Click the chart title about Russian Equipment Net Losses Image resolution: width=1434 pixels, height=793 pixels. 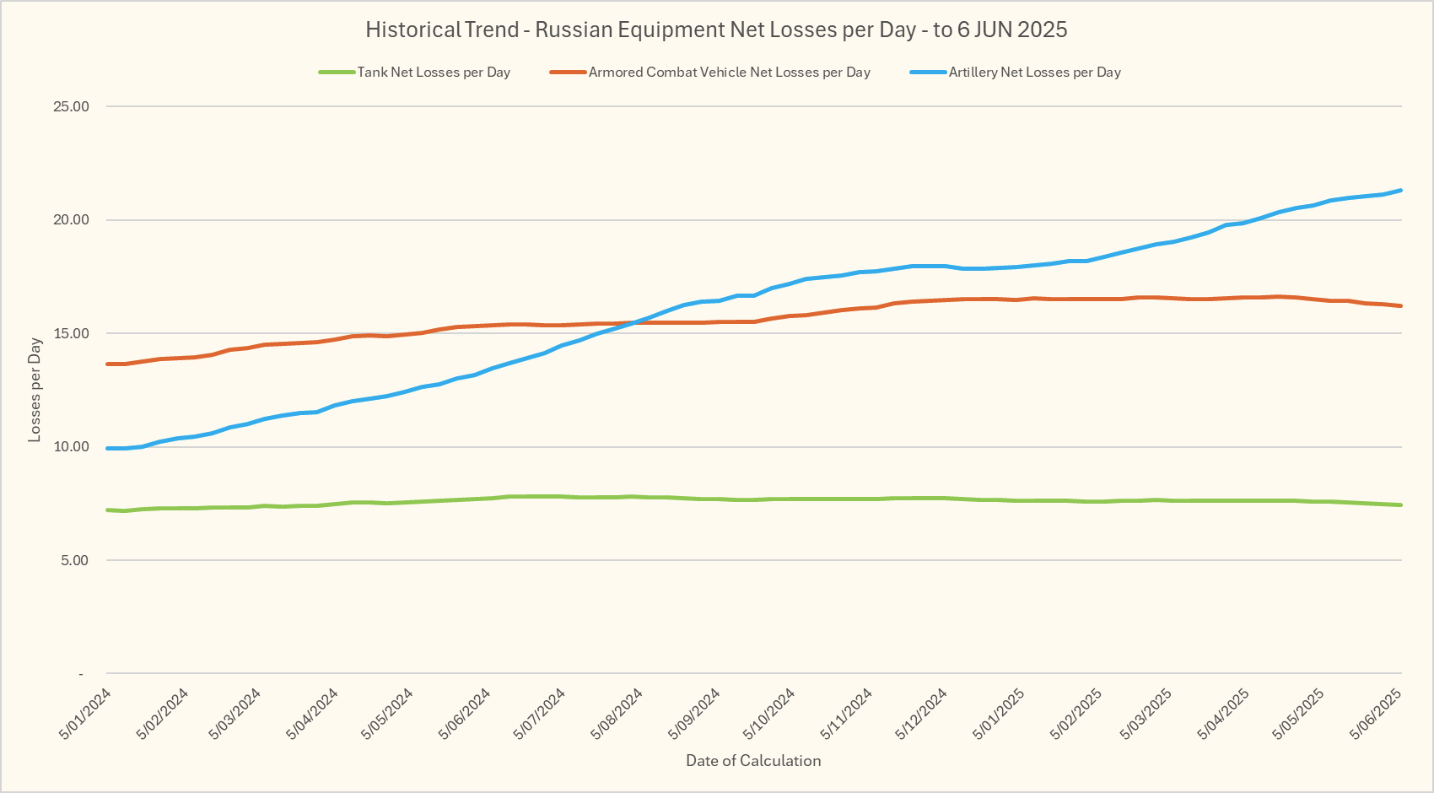tap(716, 30)
